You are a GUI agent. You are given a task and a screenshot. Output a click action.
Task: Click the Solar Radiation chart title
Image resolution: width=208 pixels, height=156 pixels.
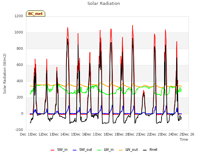click(x=104, y=4)
